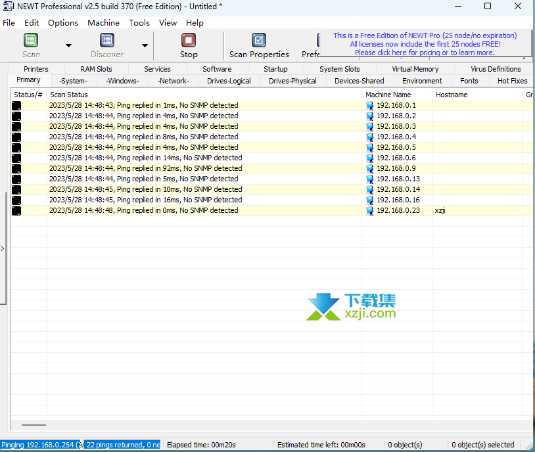The image size is (535, 452).
Task: Sort by the Scan Status column header
Action: point(204,95)
